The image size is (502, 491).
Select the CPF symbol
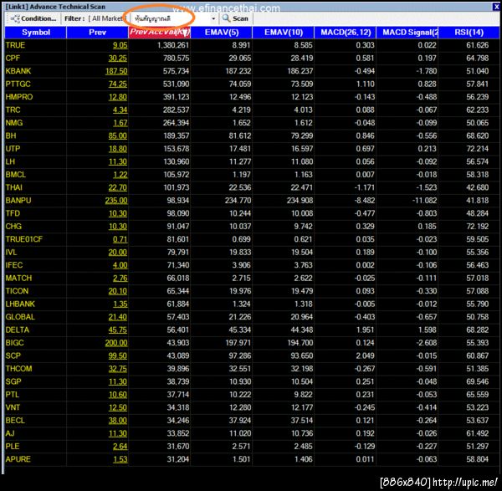(x=13, y=59)
